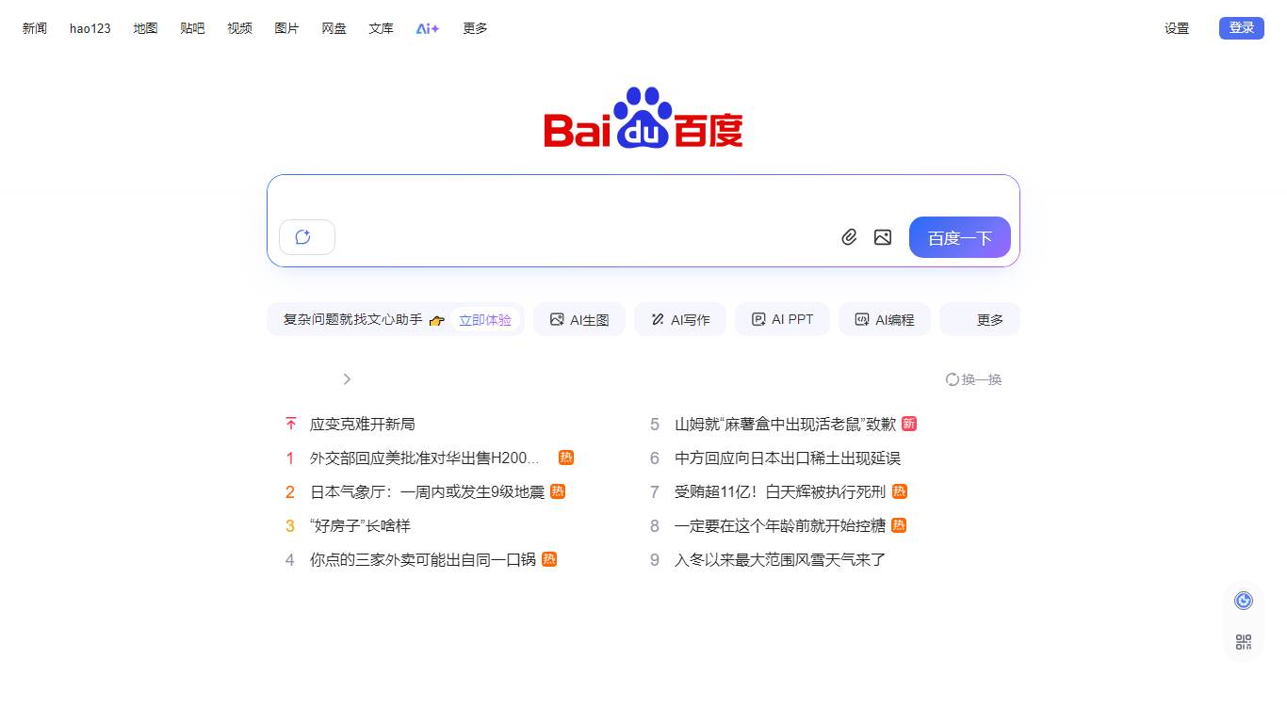Open image search via the camera icon
The height and width of the screenshot is (723, 1287).
pyautogui.click(x=882, y=237)
